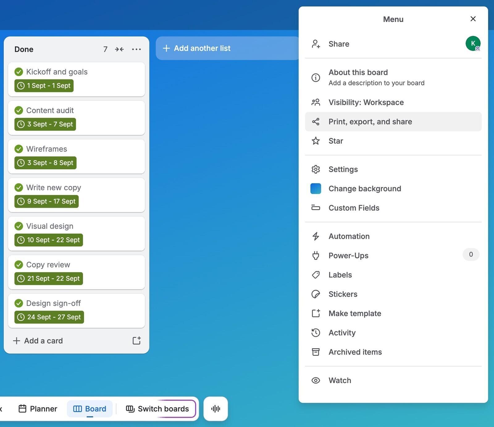Open Automation menu entry
Image resolution: width=494 pixels, height=427 pixels.
pyautogui.click(x=393, y=236)
